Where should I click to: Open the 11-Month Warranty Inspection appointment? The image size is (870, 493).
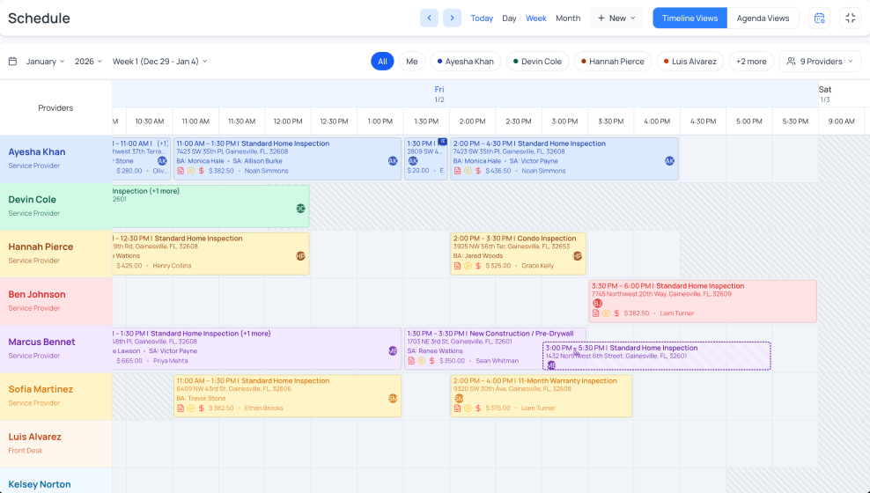click(x=541, y=396)
